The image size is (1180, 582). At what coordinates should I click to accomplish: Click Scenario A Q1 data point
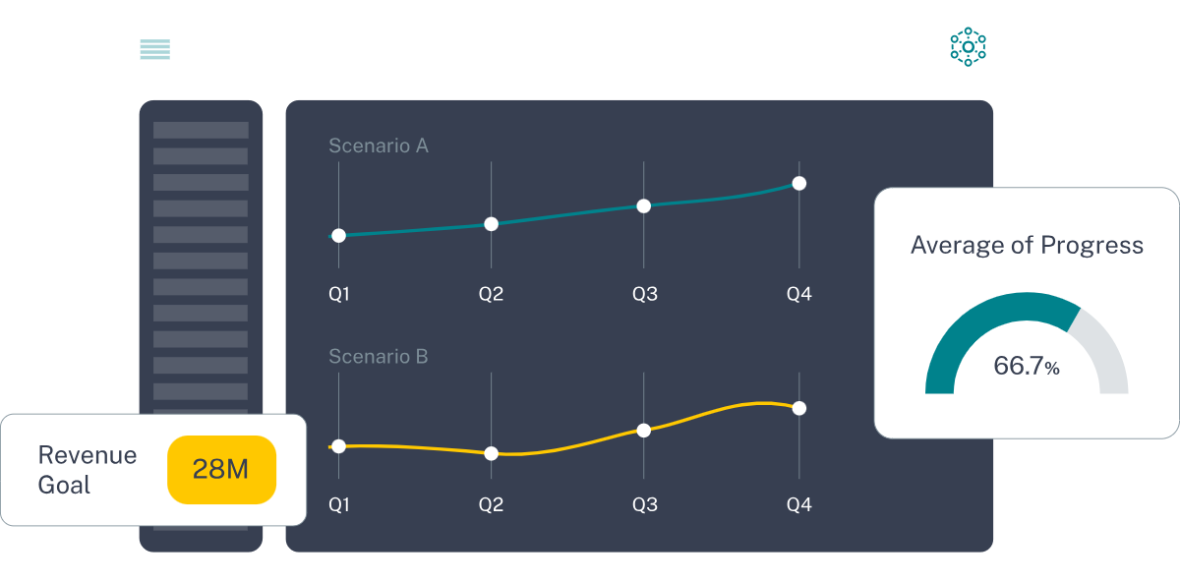338,236
